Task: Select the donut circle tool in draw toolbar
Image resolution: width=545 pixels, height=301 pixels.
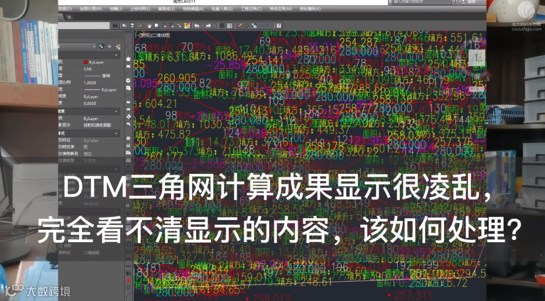Action: pyautogui.click(x=128, y=81)
